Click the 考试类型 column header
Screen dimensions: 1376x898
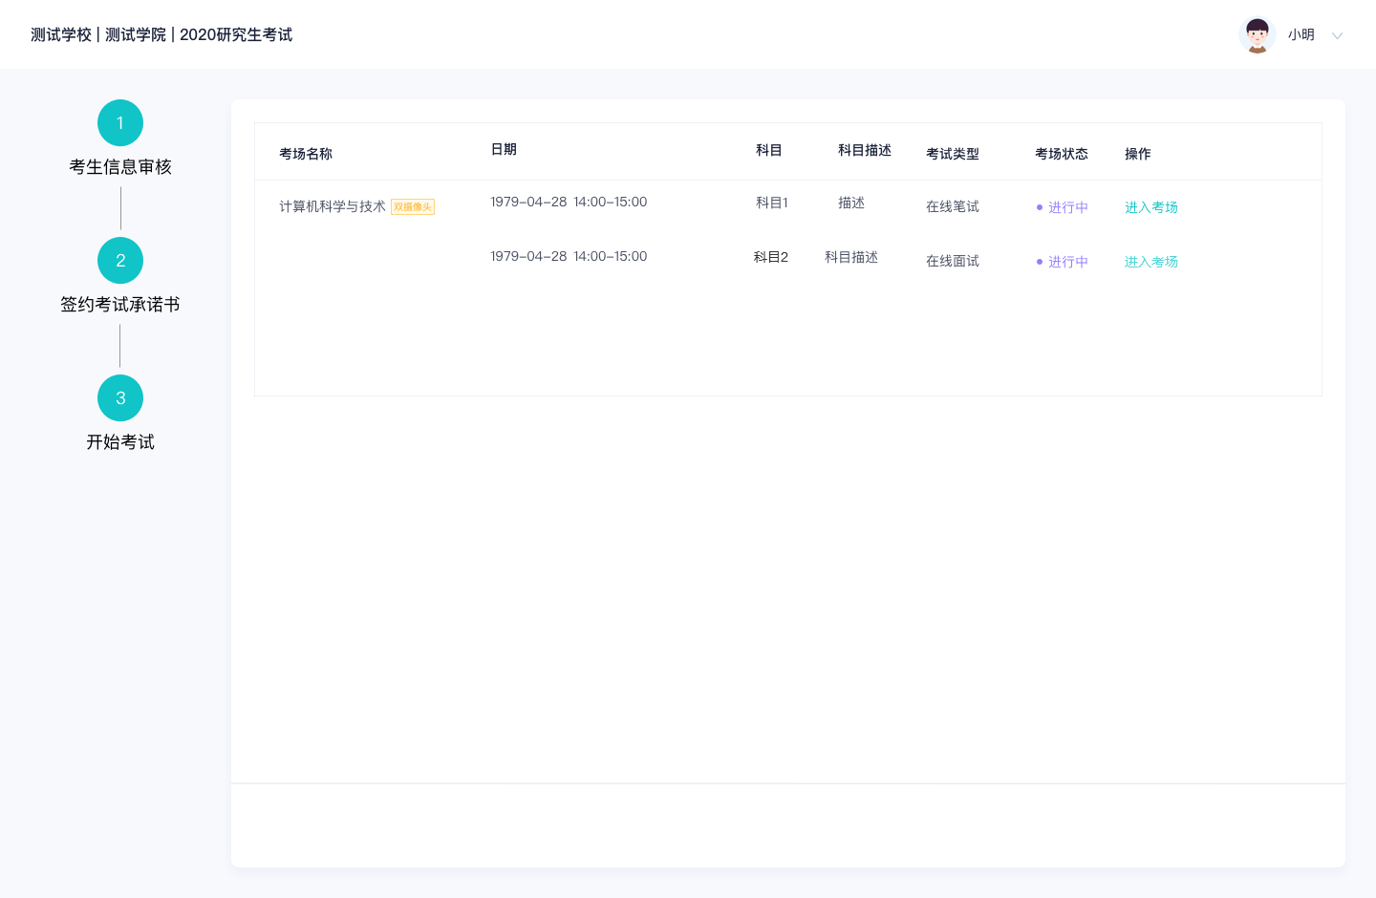point(952,154)
